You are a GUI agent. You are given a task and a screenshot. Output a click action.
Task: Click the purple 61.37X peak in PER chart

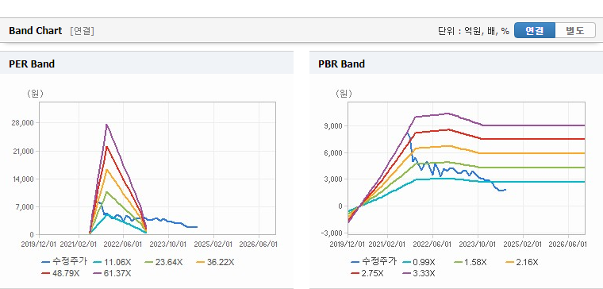[106, 125]
